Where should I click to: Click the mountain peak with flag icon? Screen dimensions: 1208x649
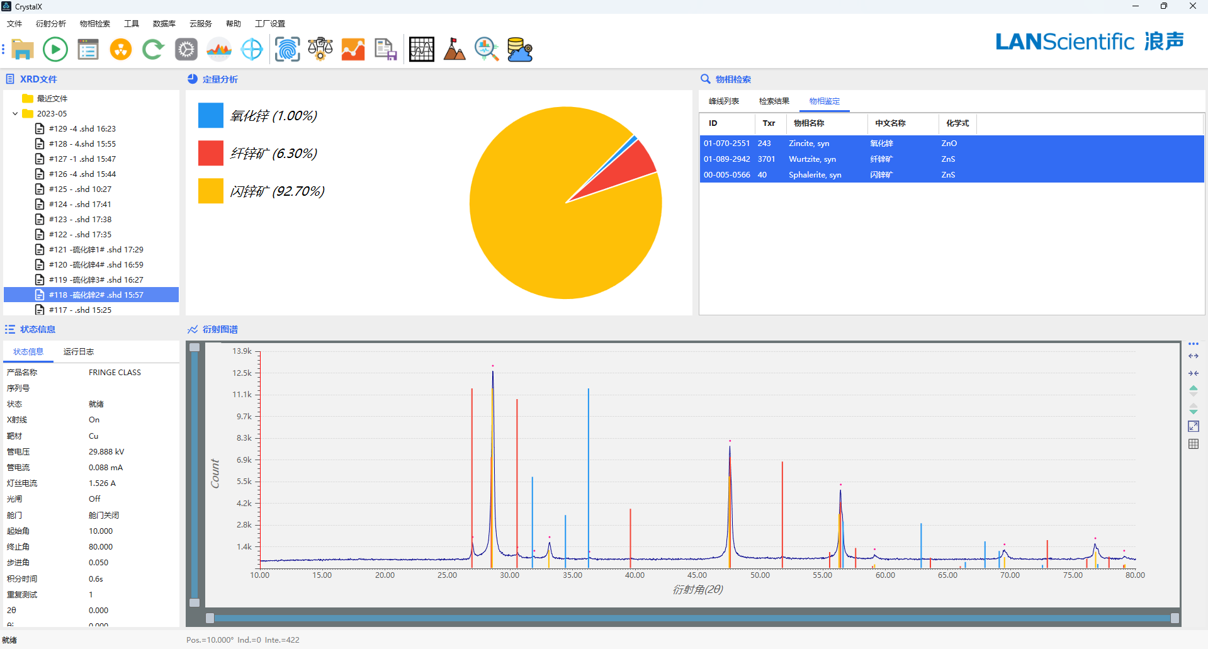coord(454,49)
